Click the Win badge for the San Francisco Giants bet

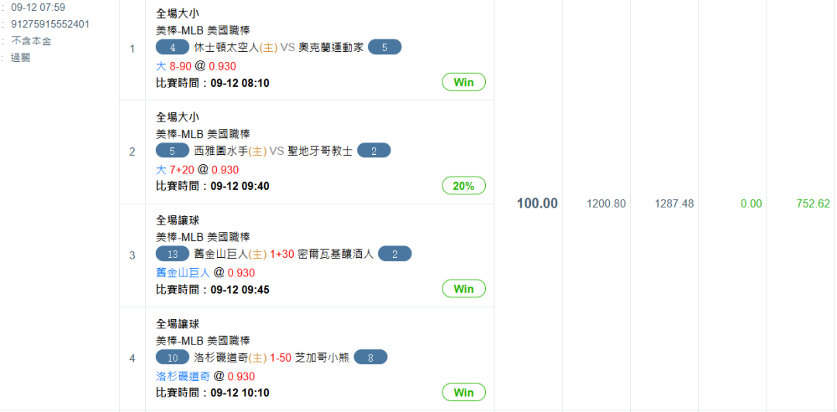click(464, 289)
